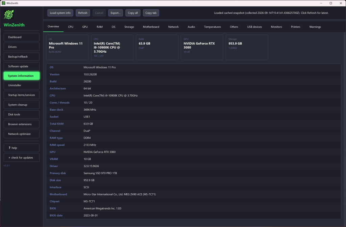Click Cores / threads value 10 / 20
346x227 pixels.
pos(88,103)
